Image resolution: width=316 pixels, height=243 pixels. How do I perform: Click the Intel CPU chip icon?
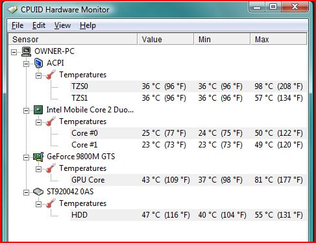click(x=38, y=110)
